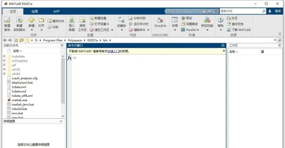
Task: Click the file list vertical scrollbar
Action: pos(63,81)
